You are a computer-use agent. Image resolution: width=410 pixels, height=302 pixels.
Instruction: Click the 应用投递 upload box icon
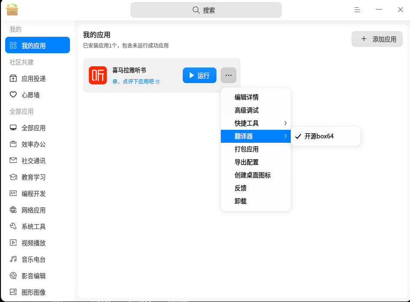point(13,78)
